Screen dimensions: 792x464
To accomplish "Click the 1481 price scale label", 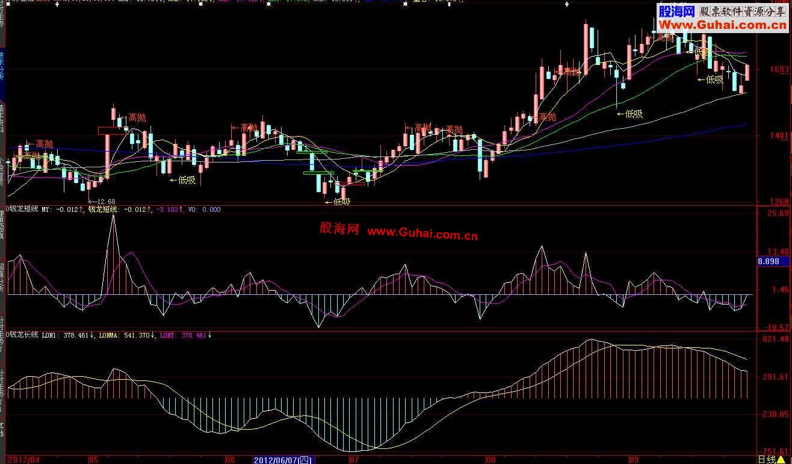I will (x=779, y=136).
